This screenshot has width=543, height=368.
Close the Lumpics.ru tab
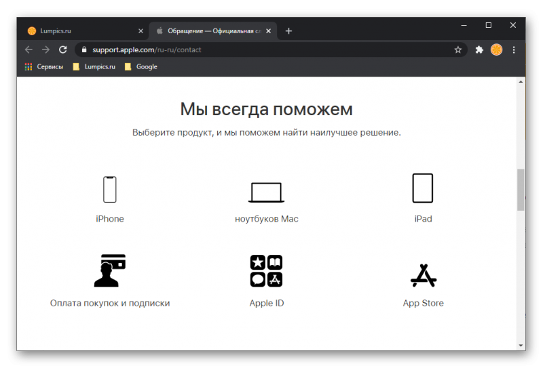[x=141, y=31]
